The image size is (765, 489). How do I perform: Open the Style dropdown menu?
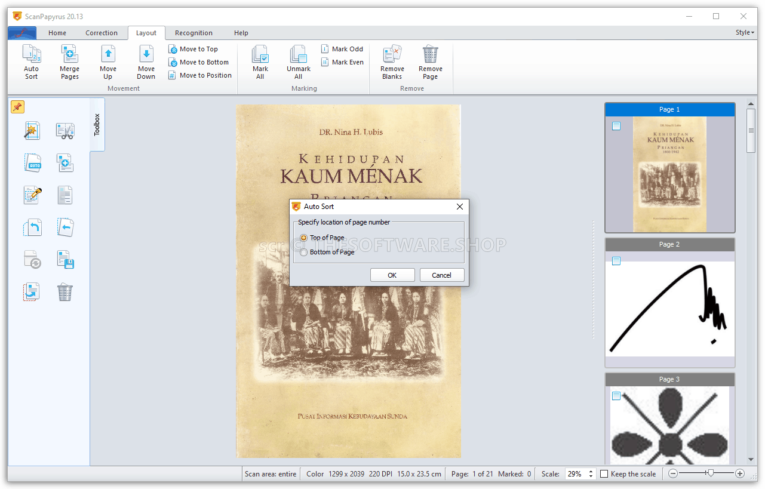click(744, 33)
